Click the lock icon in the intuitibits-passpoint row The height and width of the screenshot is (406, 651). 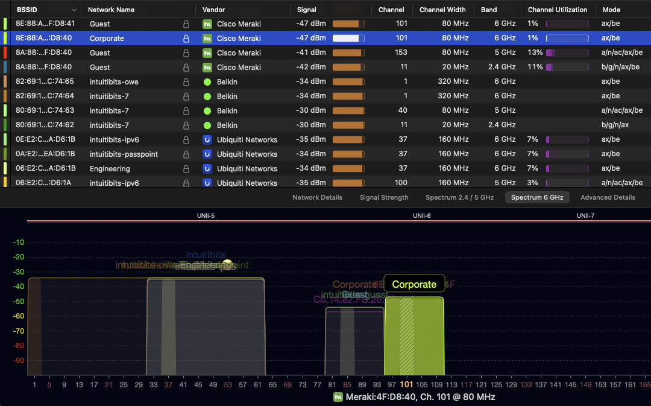coord(186,154)
